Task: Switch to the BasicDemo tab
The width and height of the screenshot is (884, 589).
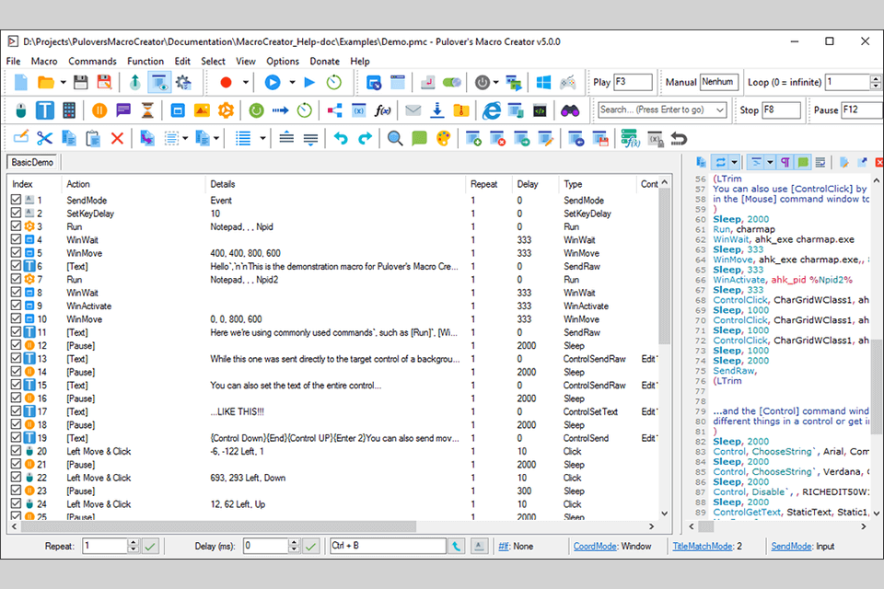Action: point(32,162)
